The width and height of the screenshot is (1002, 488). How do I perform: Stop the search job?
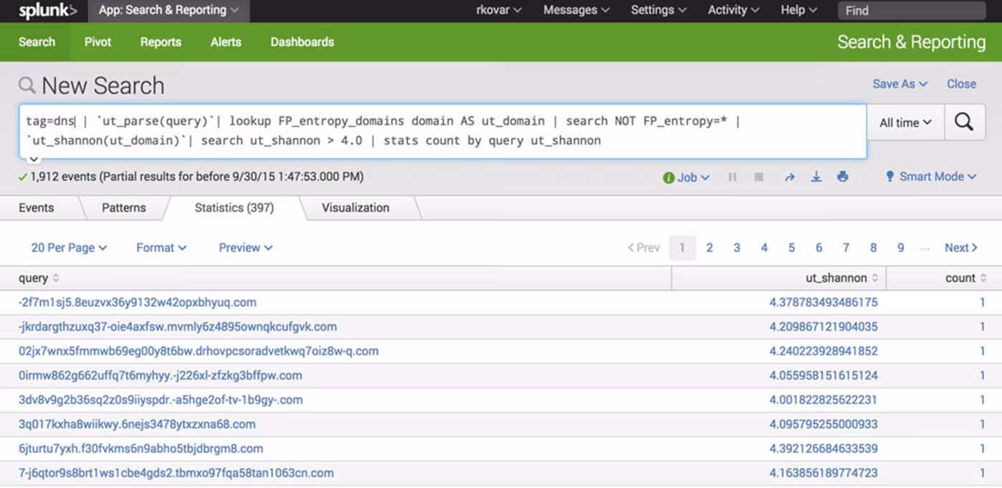pyautogui.click(x=758, y=177)
